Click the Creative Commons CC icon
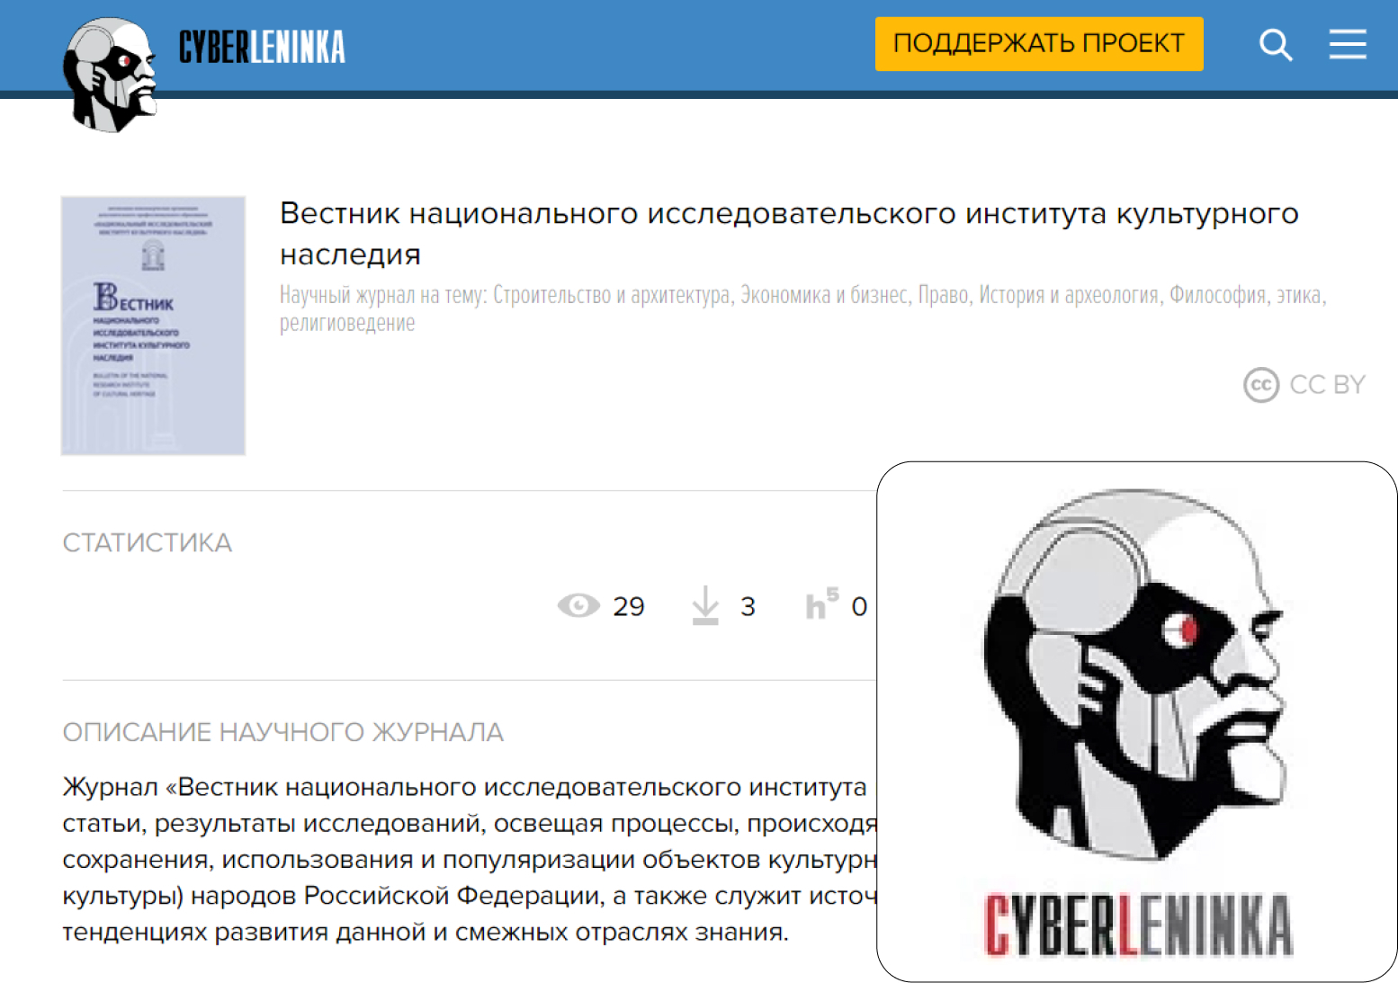1398x983 pixels. pos(1261,385)
